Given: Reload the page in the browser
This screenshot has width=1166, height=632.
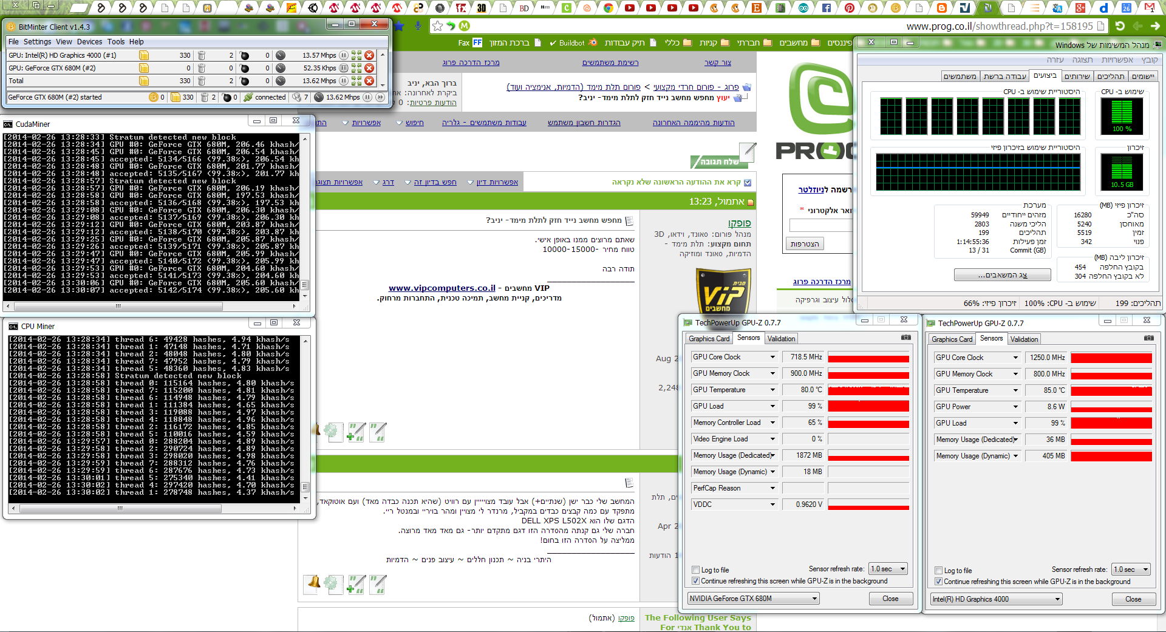Looking at the screenshot, I should tap(1120, 26).
